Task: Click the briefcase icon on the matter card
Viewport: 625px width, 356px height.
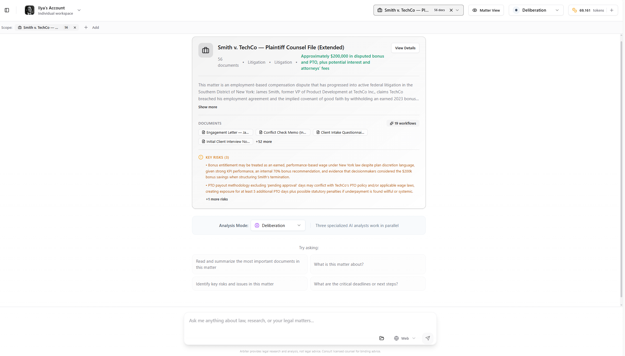Action: click(x=205, y=50)
